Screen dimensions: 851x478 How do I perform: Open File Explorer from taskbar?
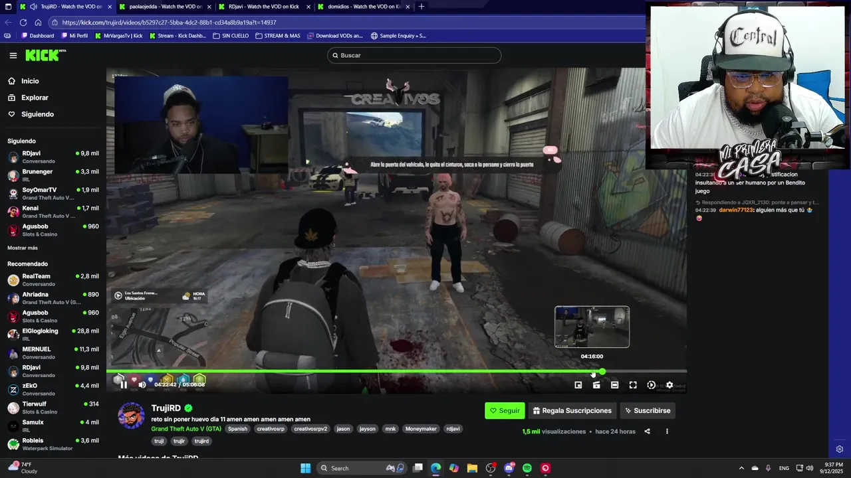pos(472,468)
